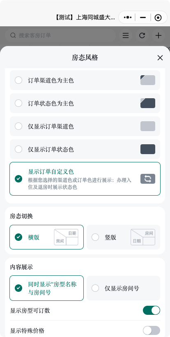Click the mini program minimize dash icon
Viewport: 170px width, 337px height.
[x=143, y=18]
